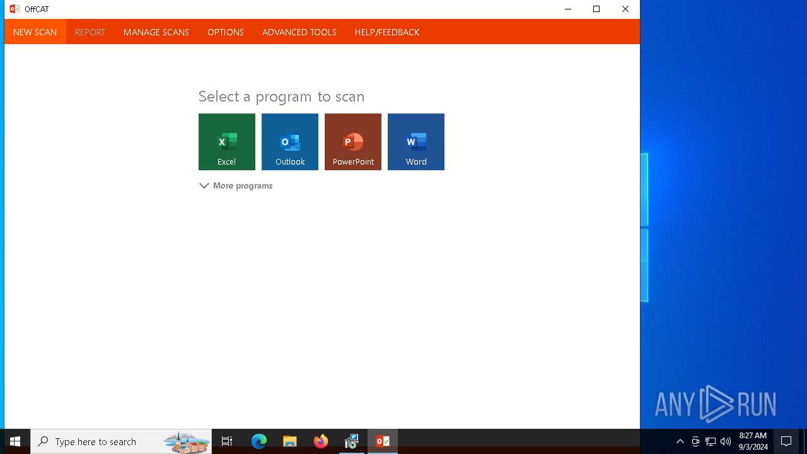Screen dimensions: 807x454
Task: Click the OffCAT title bar app icon
Action: tap(15, 9)
